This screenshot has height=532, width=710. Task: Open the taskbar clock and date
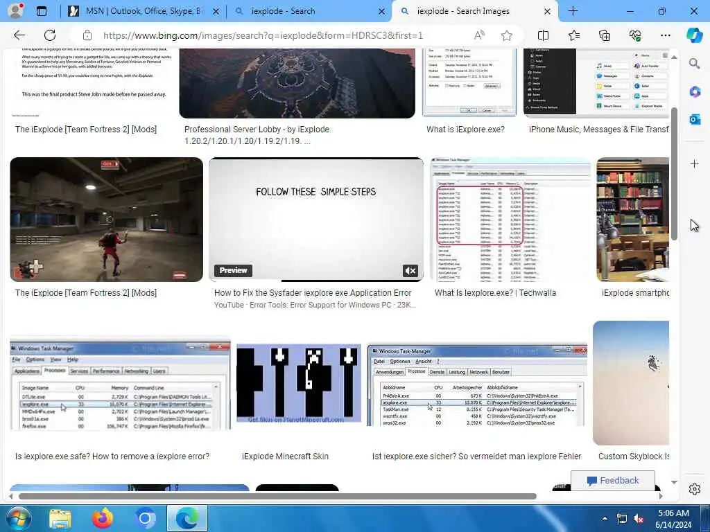point(673,519)
